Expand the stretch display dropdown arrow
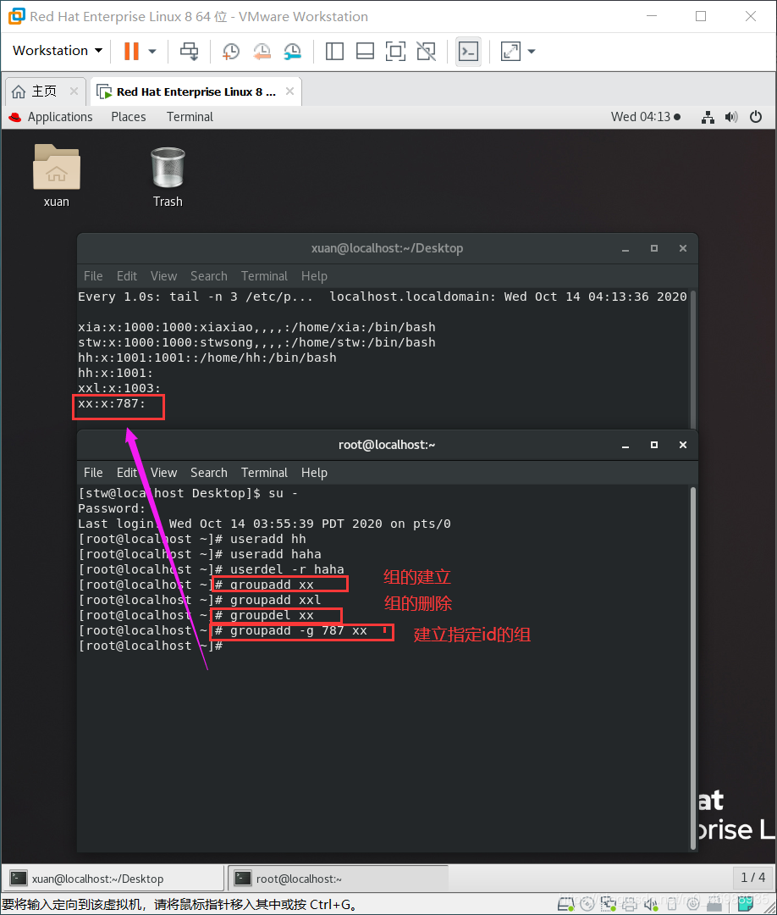 point(531,52)
